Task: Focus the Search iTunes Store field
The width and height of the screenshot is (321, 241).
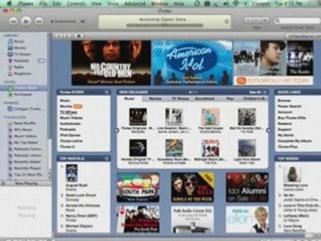Action: point(297,21)
